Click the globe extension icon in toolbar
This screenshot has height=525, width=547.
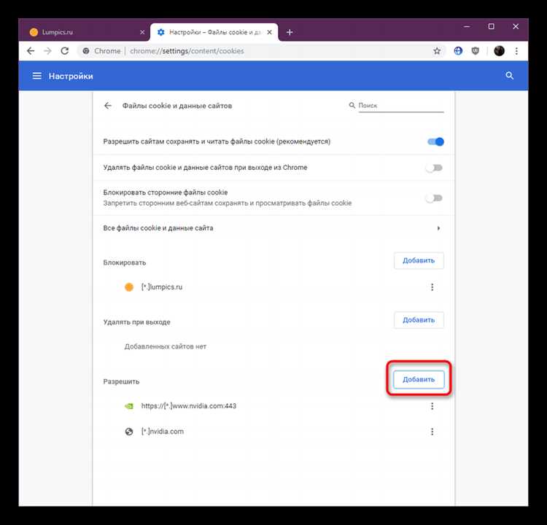click(x=458, y=51)
